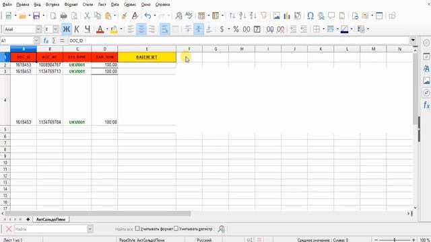Screen dimensions: 431x242
Task: Open the Файл menu
Action: (x=7, y=5)
